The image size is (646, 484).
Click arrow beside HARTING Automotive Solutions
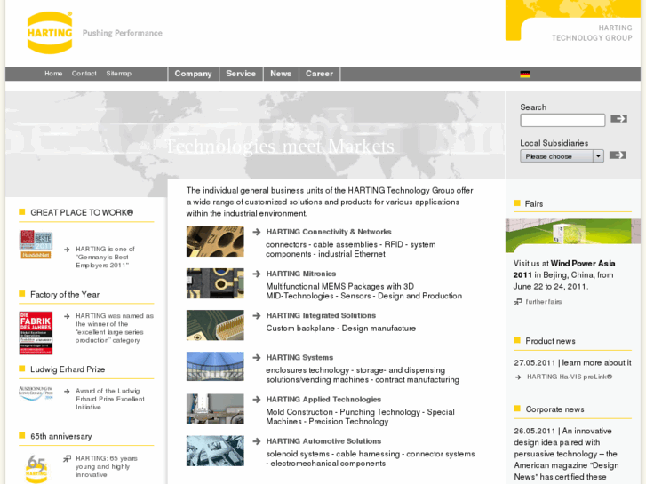[257, 441]
